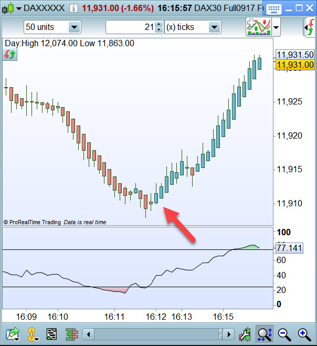The image size is (317, 346).
Task: Click the 16:12 time axis label
Action: [x=156, y=317]
